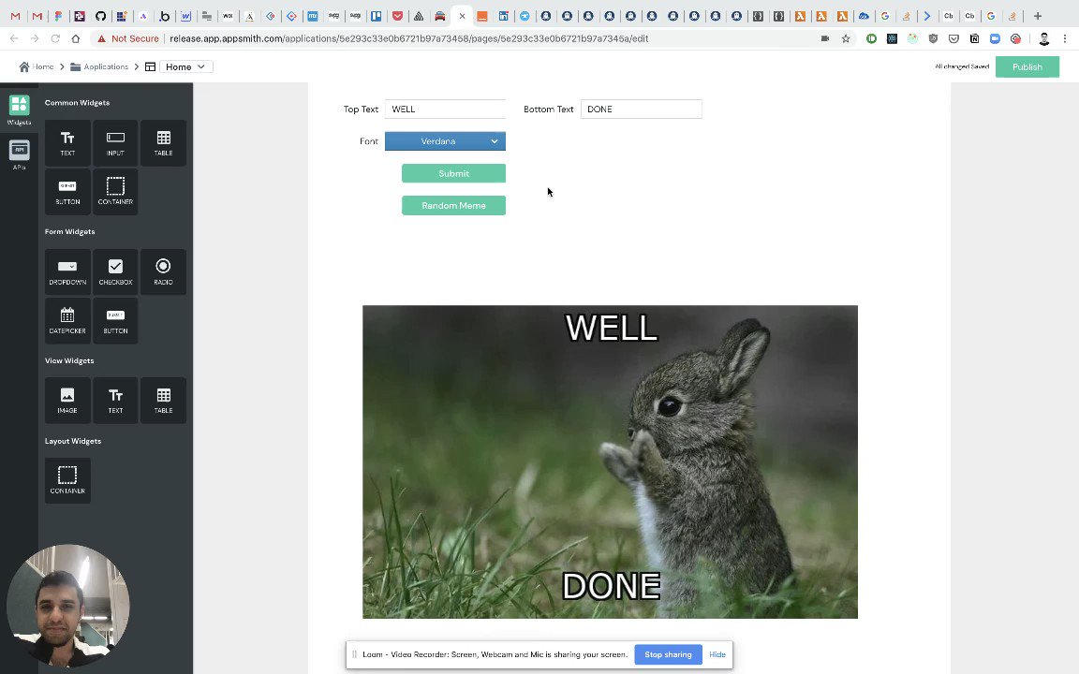Publish the application

[1027, 66]
